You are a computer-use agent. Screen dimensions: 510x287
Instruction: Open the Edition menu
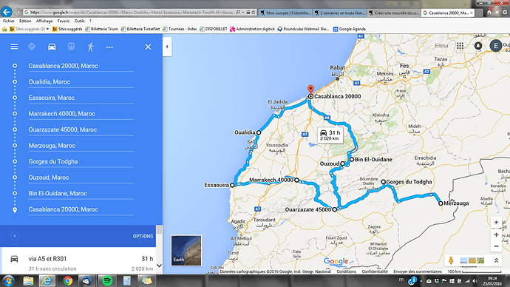coord(25,21)
